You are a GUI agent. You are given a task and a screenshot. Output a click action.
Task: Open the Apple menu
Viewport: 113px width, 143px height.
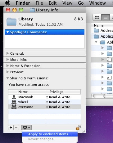click(8, 3)
